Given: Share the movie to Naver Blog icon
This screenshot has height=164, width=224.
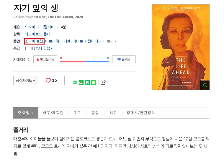Looking at the screenshot, I should (75, 83).
